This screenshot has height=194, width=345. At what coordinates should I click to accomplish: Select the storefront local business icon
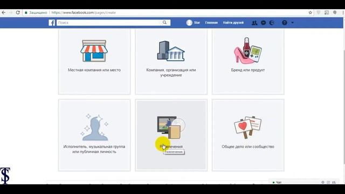pyautogui.click(x=94, y=51)
